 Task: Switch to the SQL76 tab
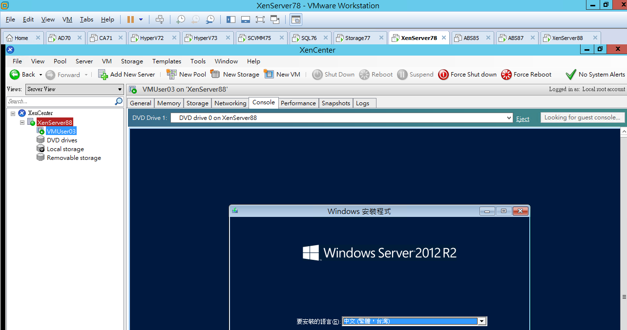click(x=309, y=38)
